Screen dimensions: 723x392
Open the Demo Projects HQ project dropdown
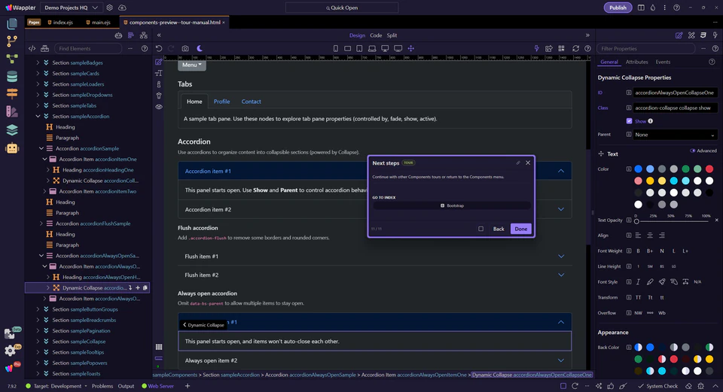pos(71,8)
